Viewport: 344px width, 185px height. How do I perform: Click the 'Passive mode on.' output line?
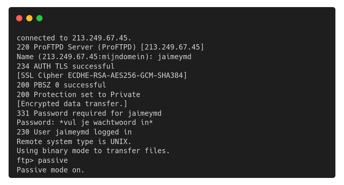click(51, 170)
